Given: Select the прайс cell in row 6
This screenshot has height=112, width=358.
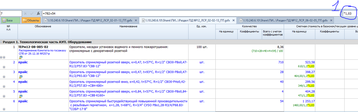Looking at the screenshot, I should pos(23,101).
